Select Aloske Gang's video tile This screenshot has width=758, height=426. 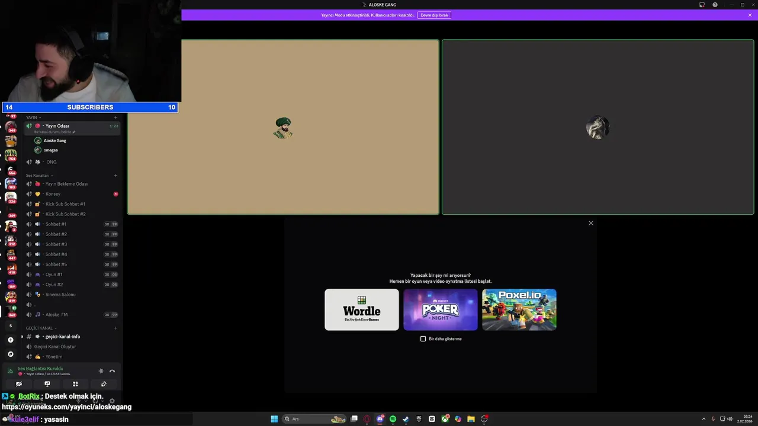(283, 127)
